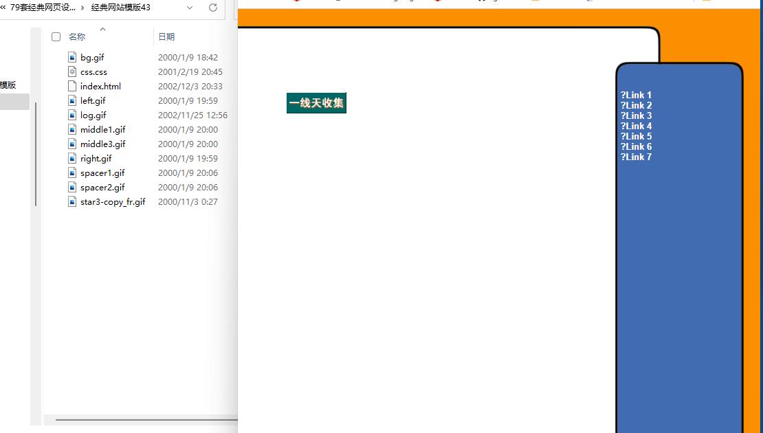The width and height of the screenshot is (763, 433).
Task: Open the ?Link 4 link
Action: [x=636, y=126]
